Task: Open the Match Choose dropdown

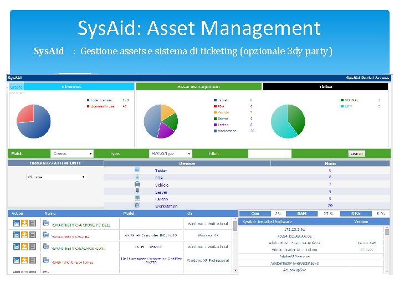Action: [x=72, y=153]
